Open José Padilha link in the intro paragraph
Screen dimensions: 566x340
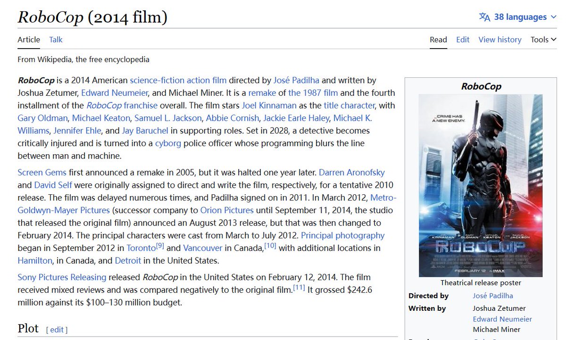(296, 80)
